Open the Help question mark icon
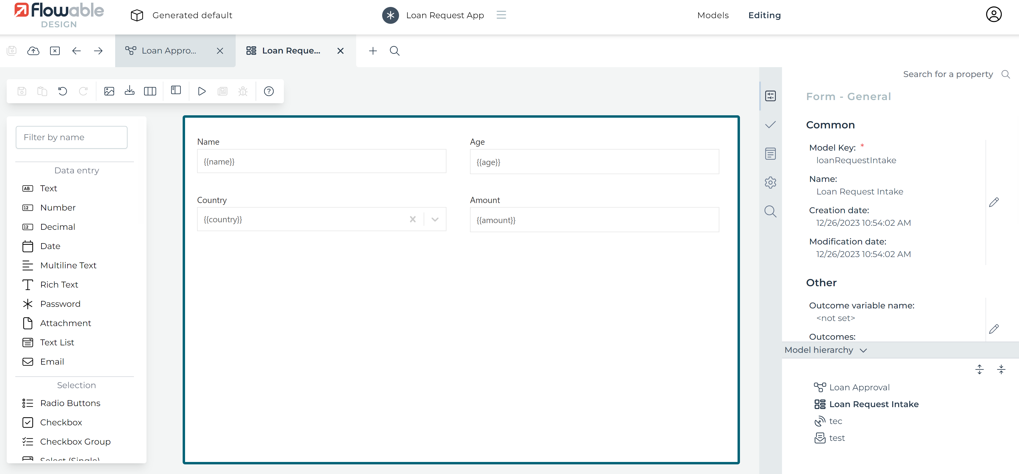The width and height of the screenshot is (1019, 474). (x=269, y=91)
